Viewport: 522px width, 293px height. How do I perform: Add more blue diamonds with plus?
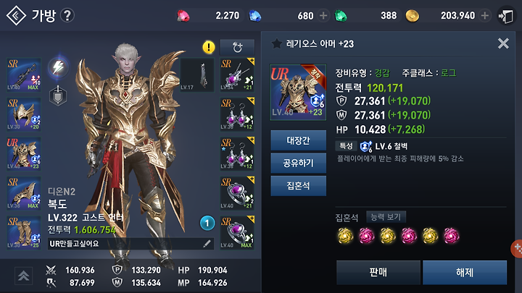pos(323,15)
